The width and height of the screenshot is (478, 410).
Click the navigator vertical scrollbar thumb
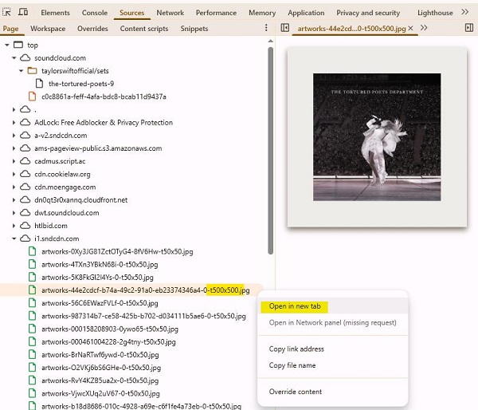coord(270,151)
